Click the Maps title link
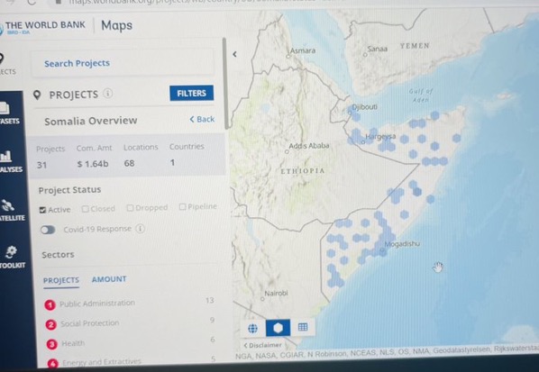The height and width of the screenshot is (372, 539). click(x=116, y=25)
